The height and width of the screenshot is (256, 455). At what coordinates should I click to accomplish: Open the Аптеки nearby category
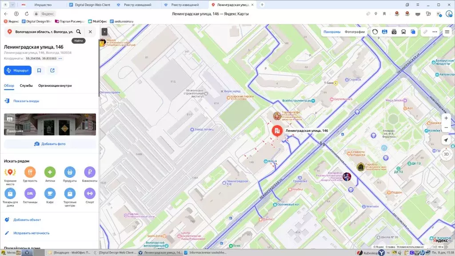(50, 172)
